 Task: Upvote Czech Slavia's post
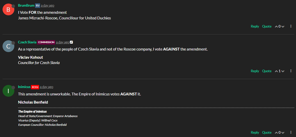pyautogui.click(x=276, y=71)
